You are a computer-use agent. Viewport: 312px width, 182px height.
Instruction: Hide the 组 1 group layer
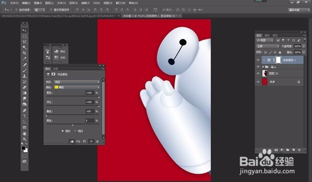click(x=258, y=67)
